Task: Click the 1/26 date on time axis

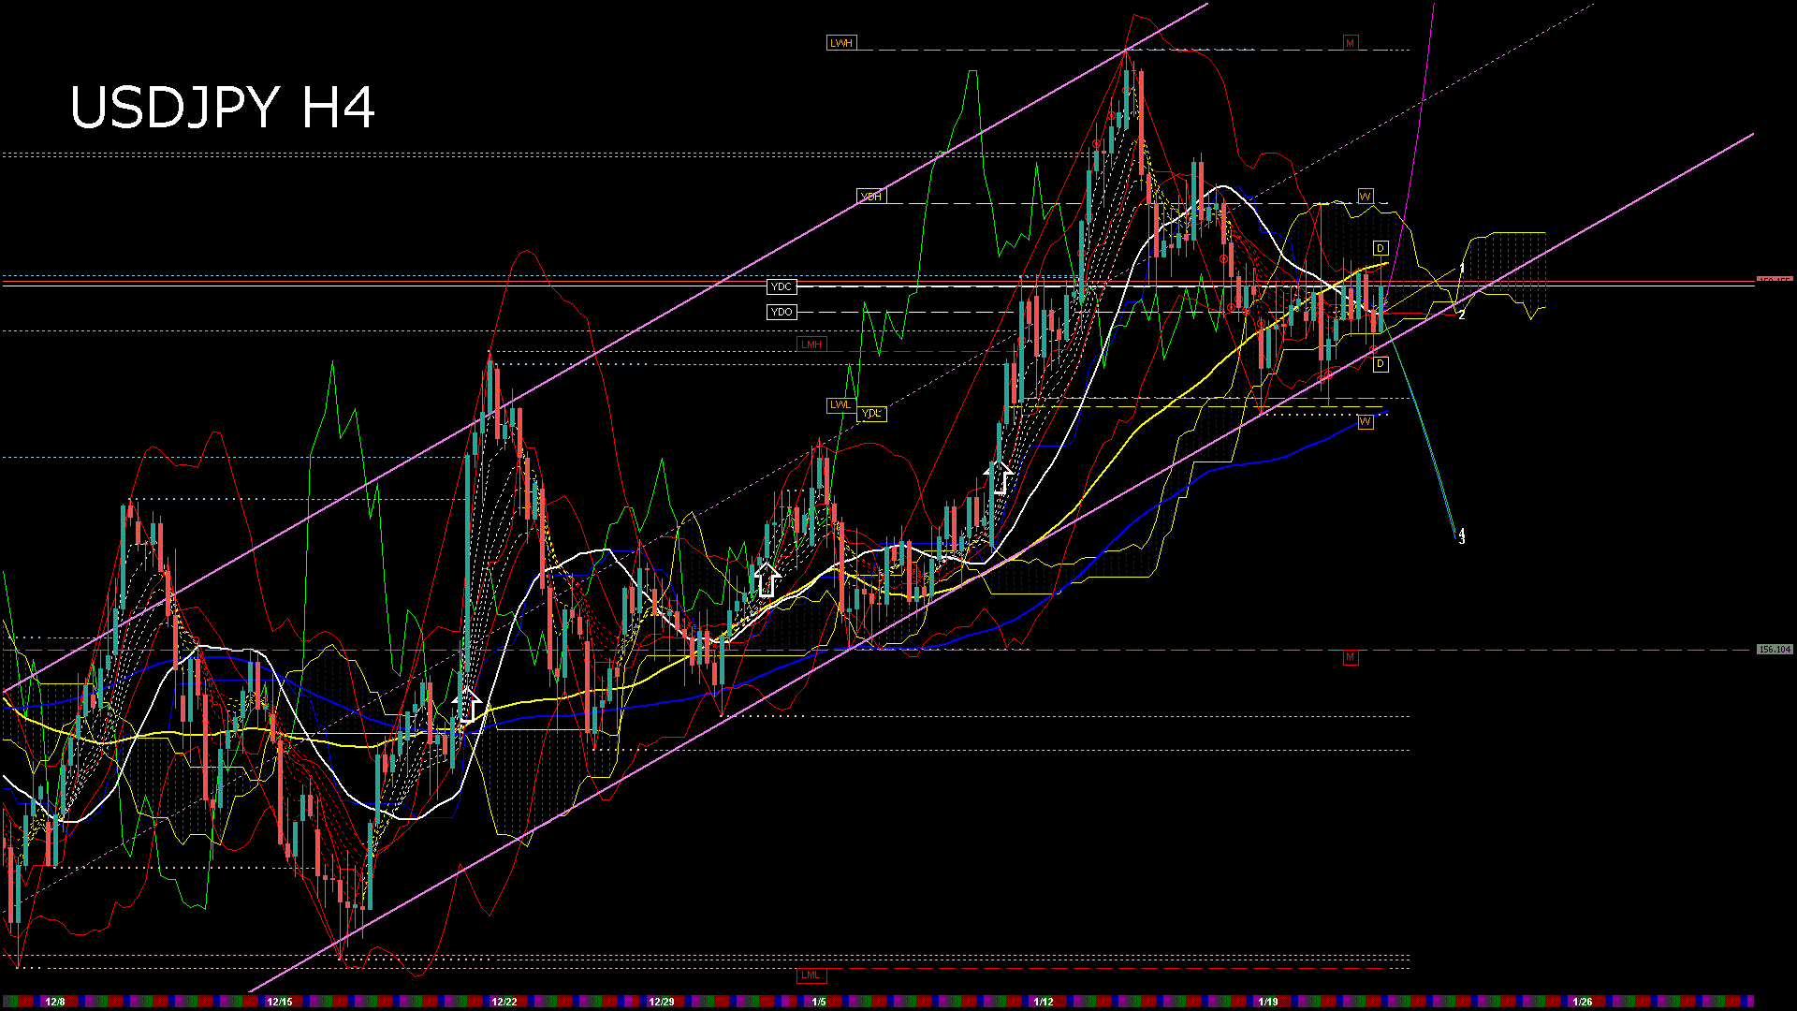Action: [1582, 1002]
